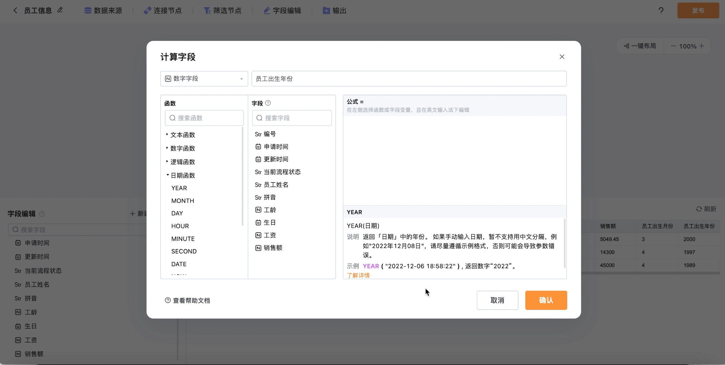Open the 筛选节点 tab
Image resolution: width=725 pixels, height=365 pixels.
[x=222, y=11]
